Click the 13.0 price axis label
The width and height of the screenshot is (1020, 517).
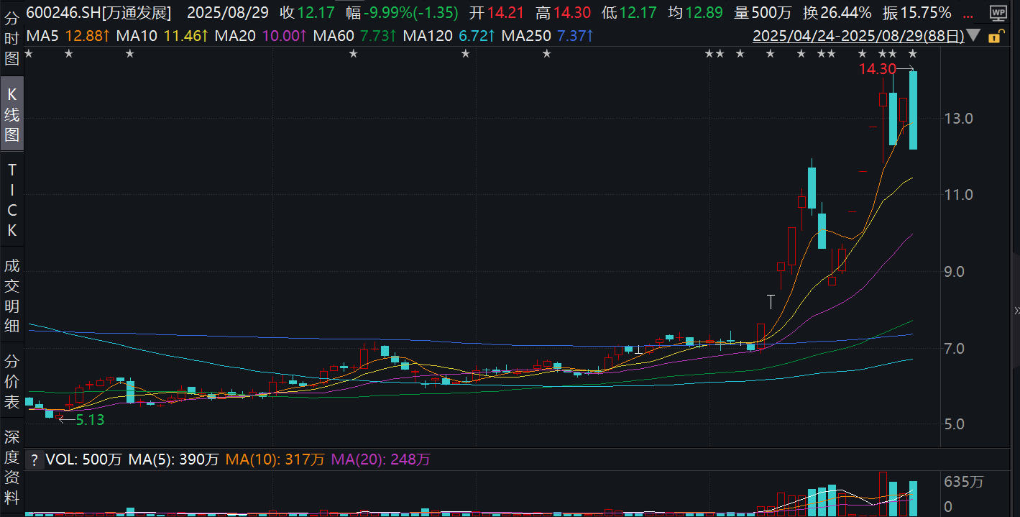pyautogui.click(x=959, y=118)
